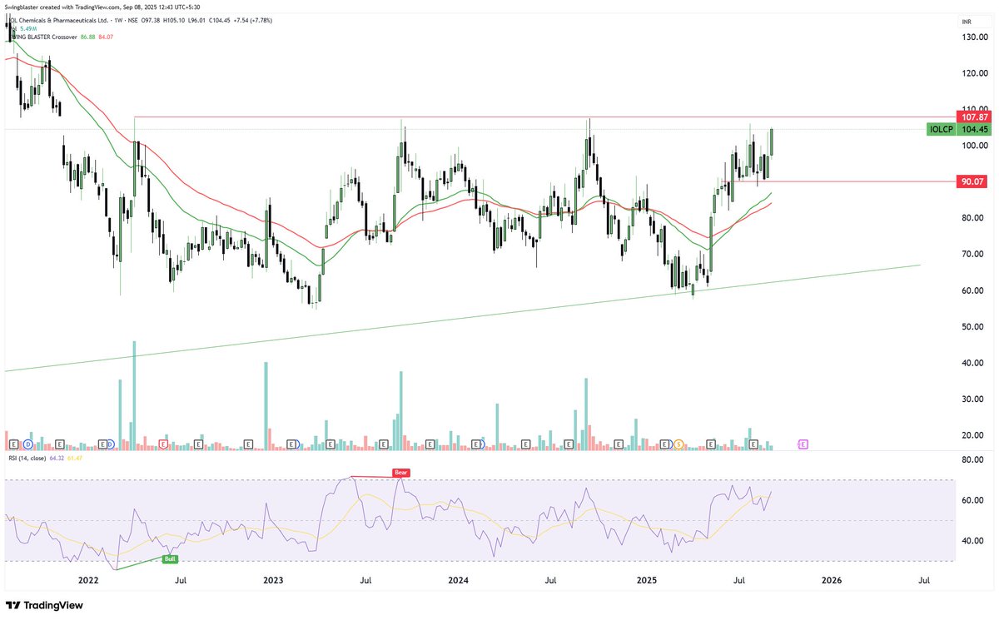Click the NSE exchange label in legend
Image resolution: width=999 pixels, height=620 pixels.
pos(134,20)
